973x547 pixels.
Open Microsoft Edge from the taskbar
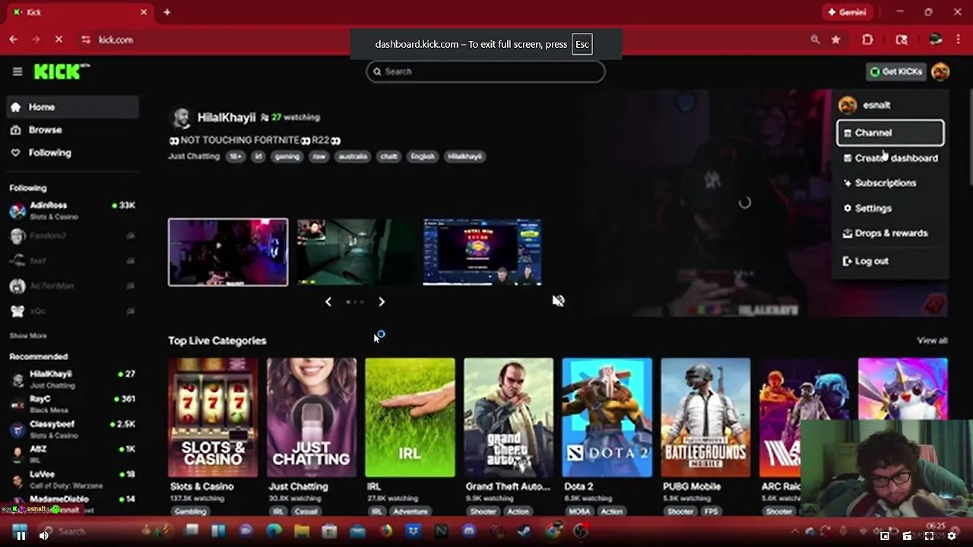click(274, 531)
